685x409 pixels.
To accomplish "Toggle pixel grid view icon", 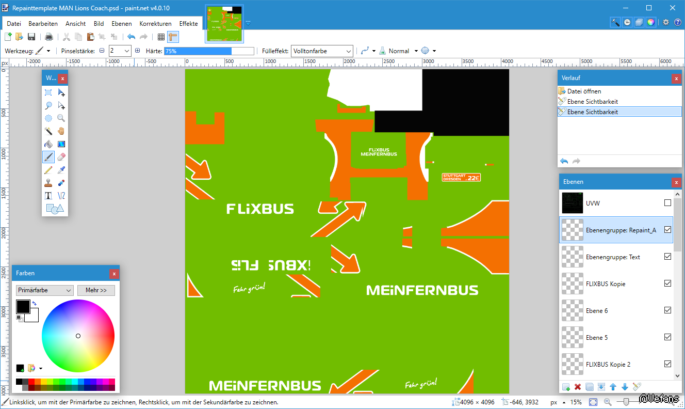I will point(161,37).
